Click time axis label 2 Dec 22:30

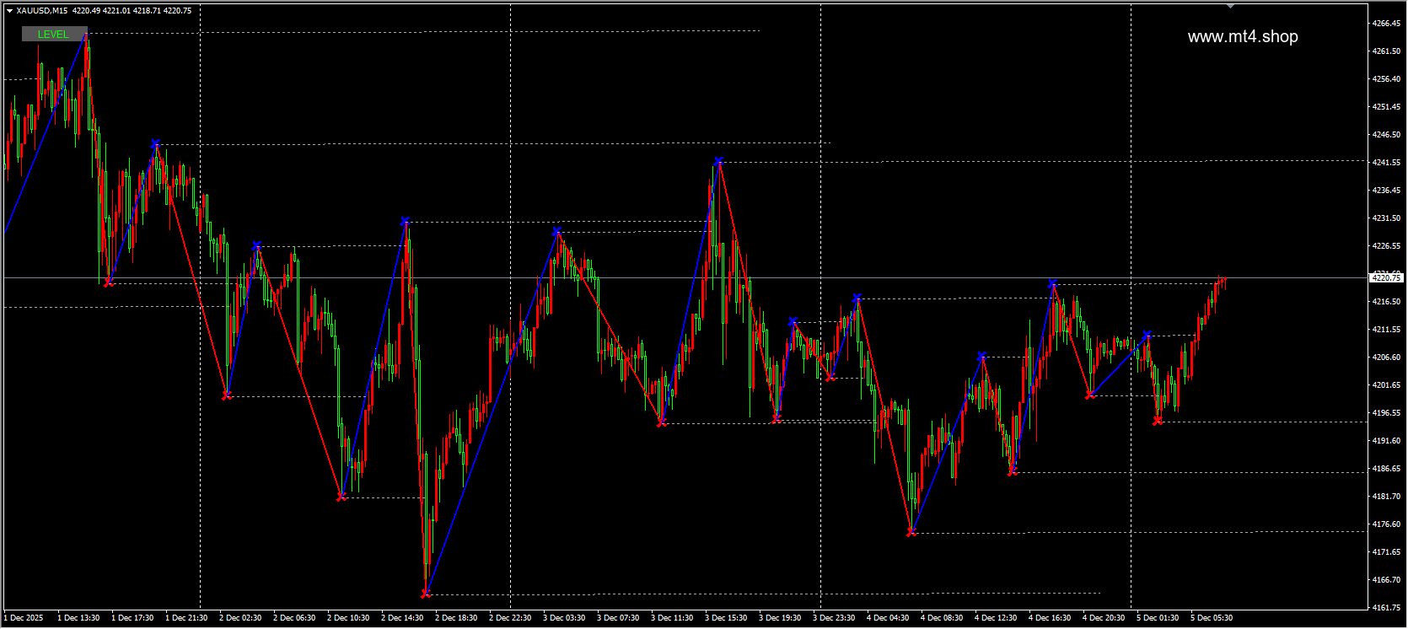pos(510,618)
